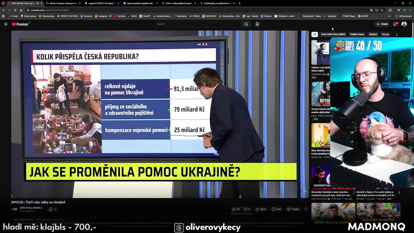Click the browser address bar URL
Screen dimensions: 414x233
coord(50,10)
